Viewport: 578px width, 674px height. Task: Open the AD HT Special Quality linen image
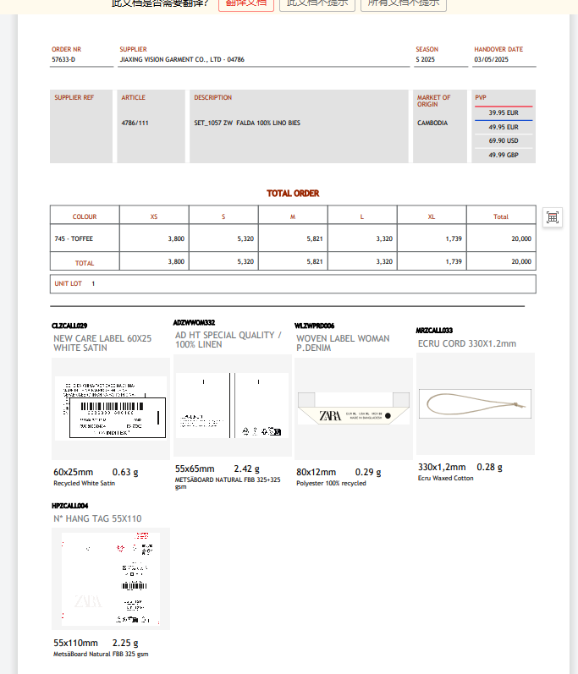tap(232, 407)
